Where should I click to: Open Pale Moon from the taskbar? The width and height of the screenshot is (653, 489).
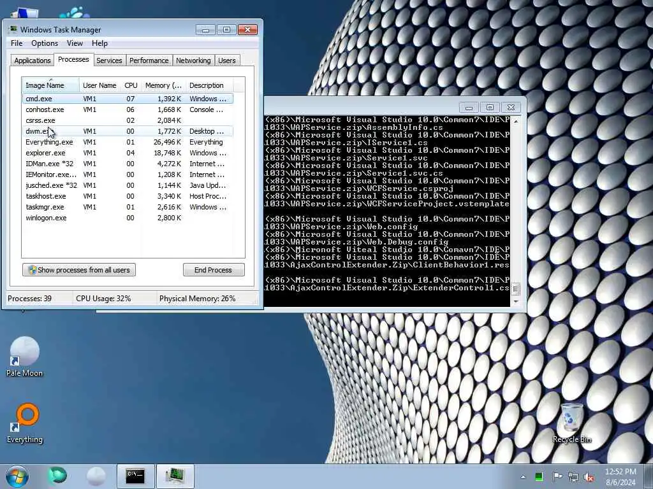(96, 476)
